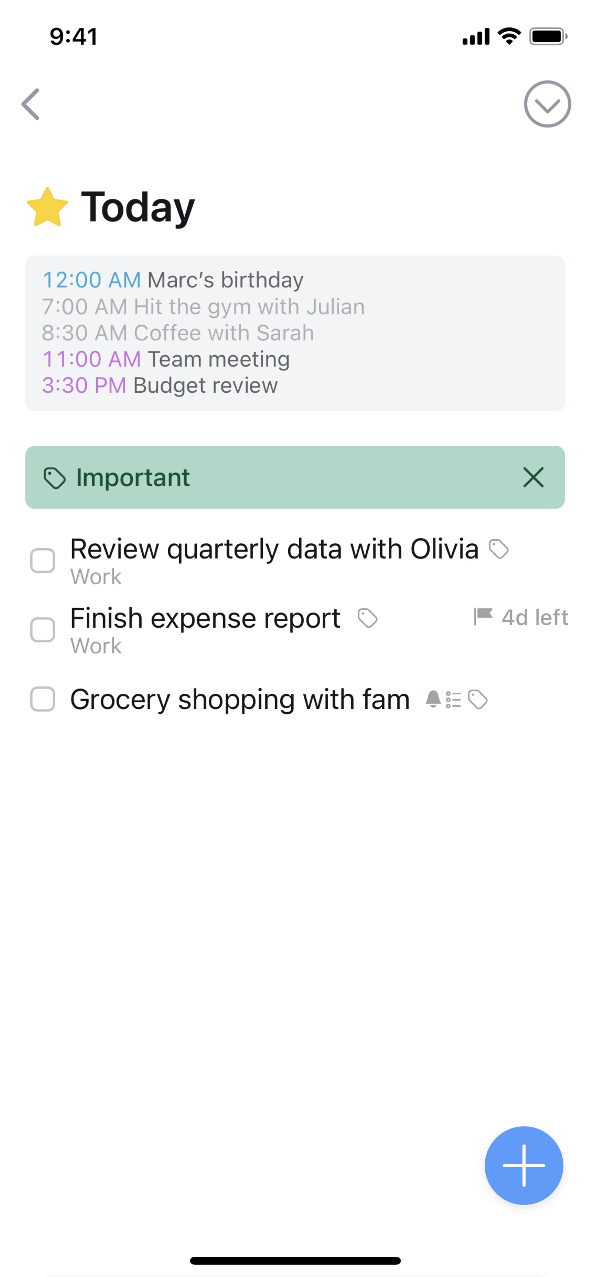Tap tag icon beside Review quarterly data
This screenshot has width=590, height=1277.
pos(498,549)
